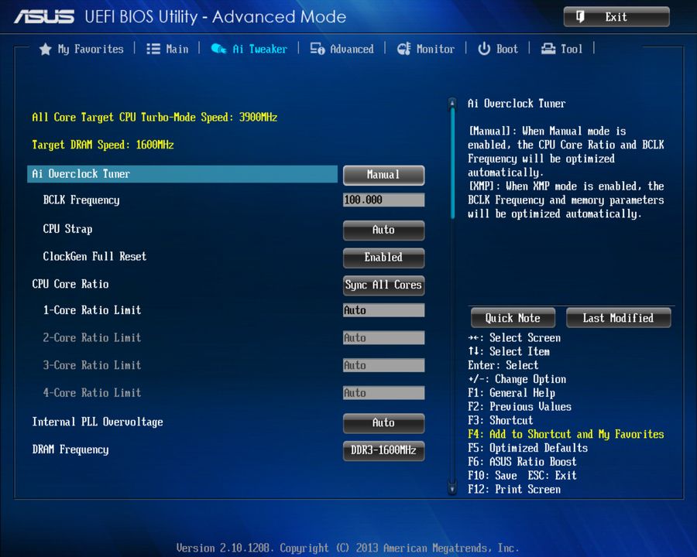Click the Quick Note button

512,317
